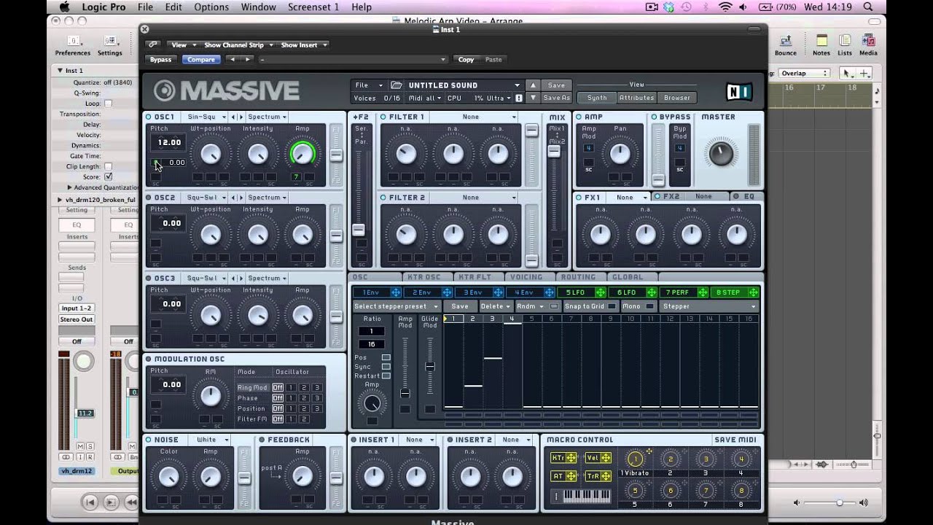Select stepper step 3 header

[x=492, y=319]
